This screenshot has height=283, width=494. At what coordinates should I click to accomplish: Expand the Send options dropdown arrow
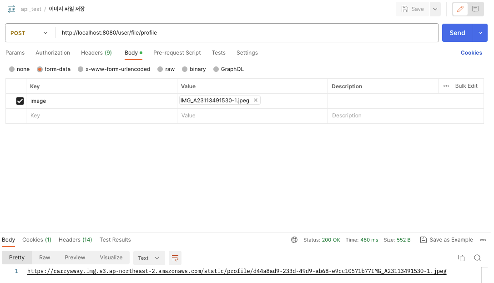pyautogui.click(x=480, y=33)
